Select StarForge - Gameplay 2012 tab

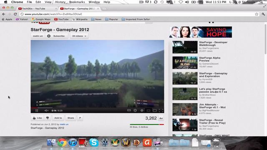click(79, 8)
